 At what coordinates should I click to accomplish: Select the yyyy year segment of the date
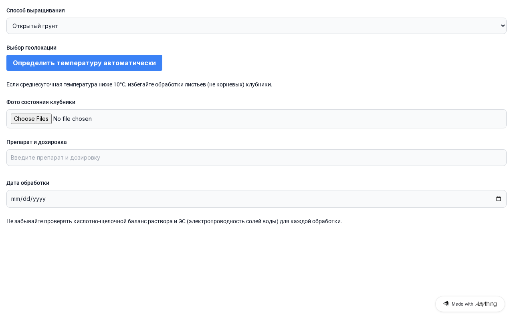(39, 199)
